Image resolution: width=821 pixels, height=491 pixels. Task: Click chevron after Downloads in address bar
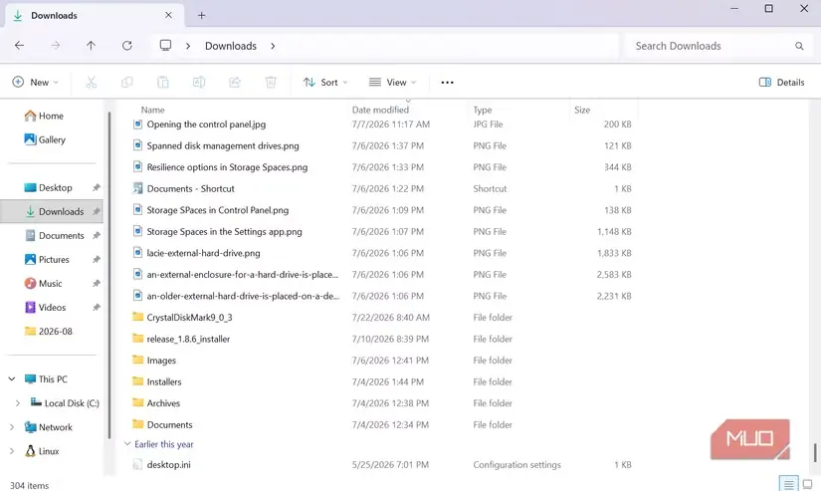pos(273,46)
